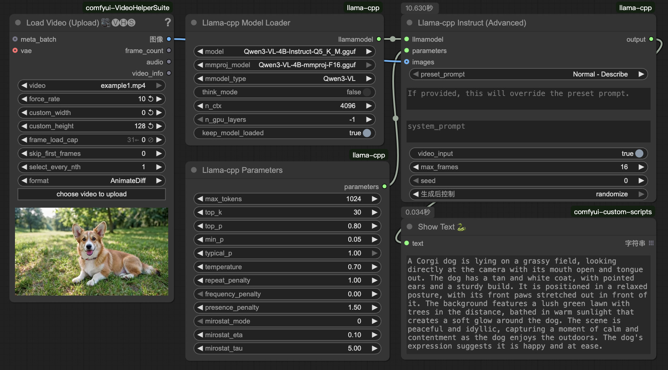Click the typical_p value field
Viewport: 668px width, 370px height.
(x=287, y=253)
